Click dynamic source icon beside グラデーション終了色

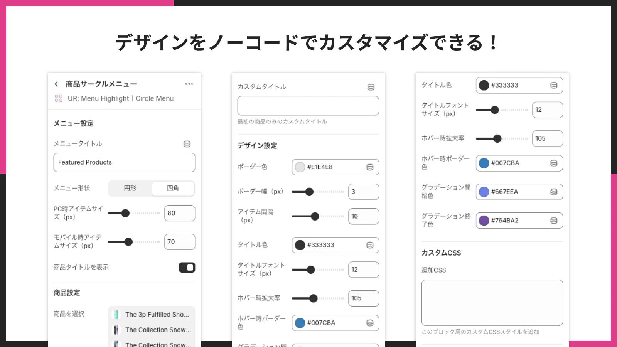[x=554, y=221]
